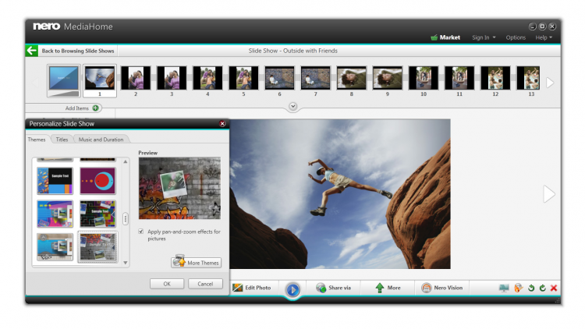The image size is (585, 329).
Task: Open the Market shop link
Action: [x=445, y=37]
